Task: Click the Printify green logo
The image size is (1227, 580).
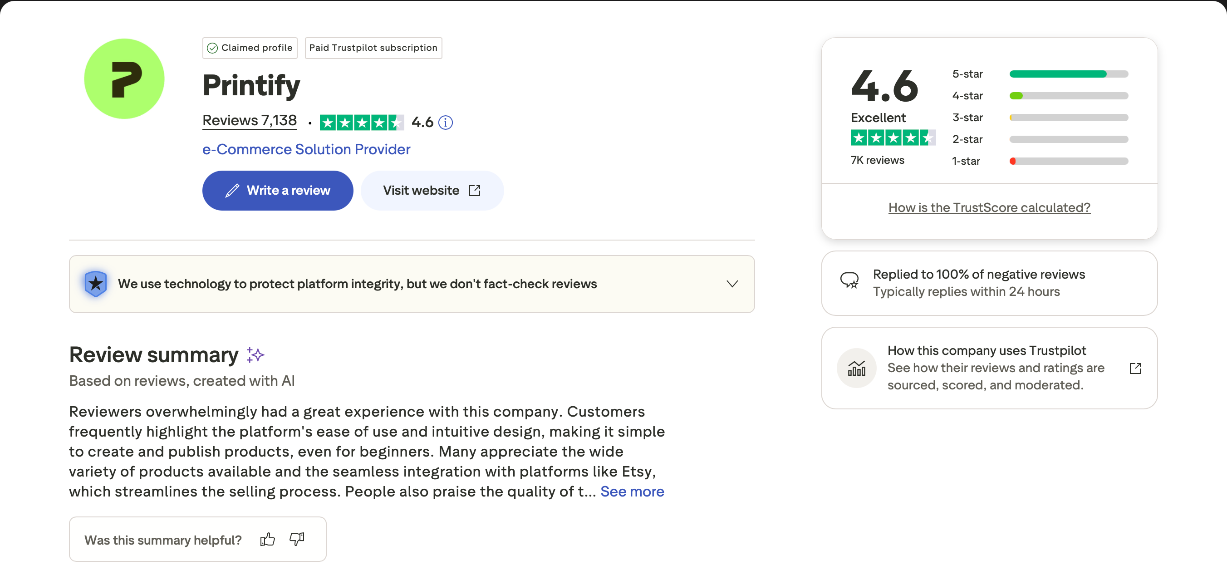Action: click(x=124, y=79)
